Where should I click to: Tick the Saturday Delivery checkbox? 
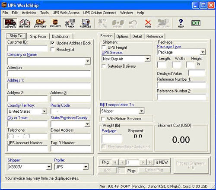point(104,66)
